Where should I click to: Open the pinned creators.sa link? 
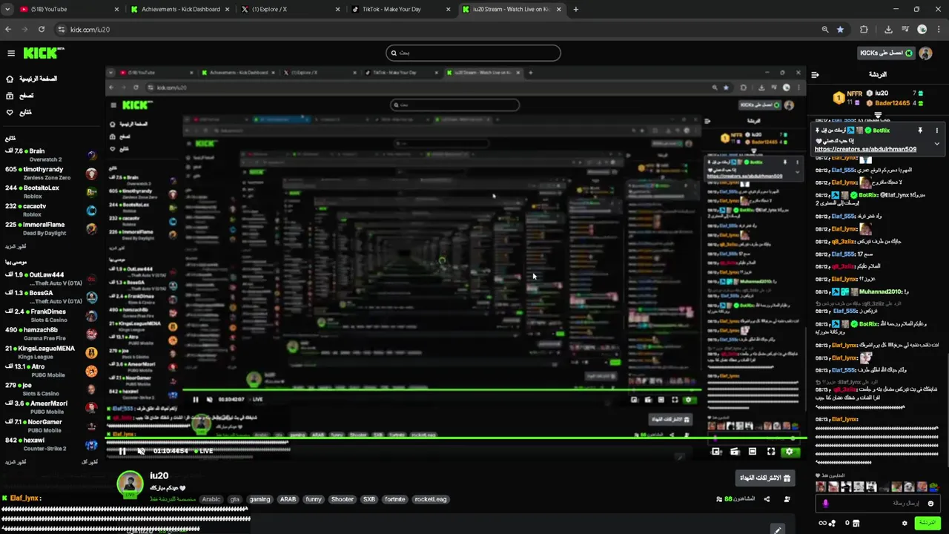click(x=865, y=149)
